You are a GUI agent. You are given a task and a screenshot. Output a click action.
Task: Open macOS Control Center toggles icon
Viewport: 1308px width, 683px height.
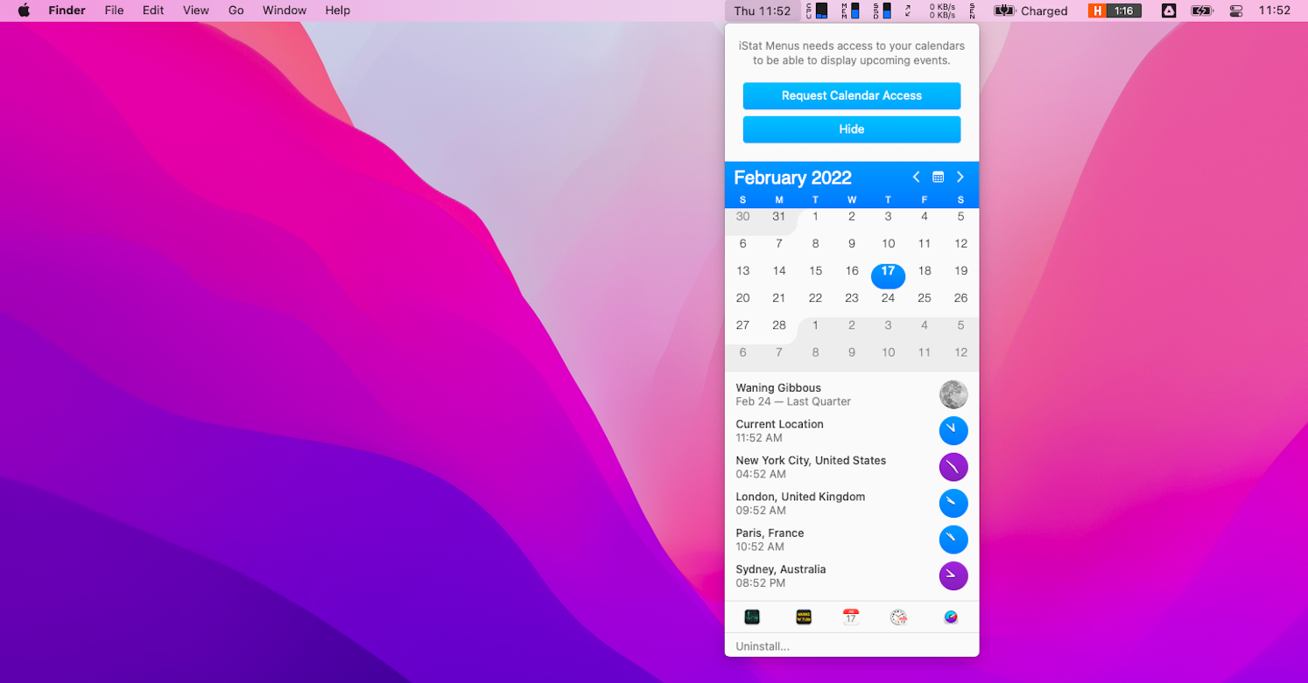pos(1236,10)
